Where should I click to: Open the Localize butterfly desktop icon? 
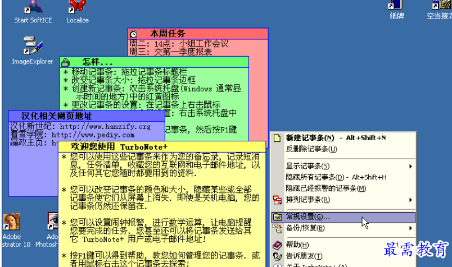77,12
